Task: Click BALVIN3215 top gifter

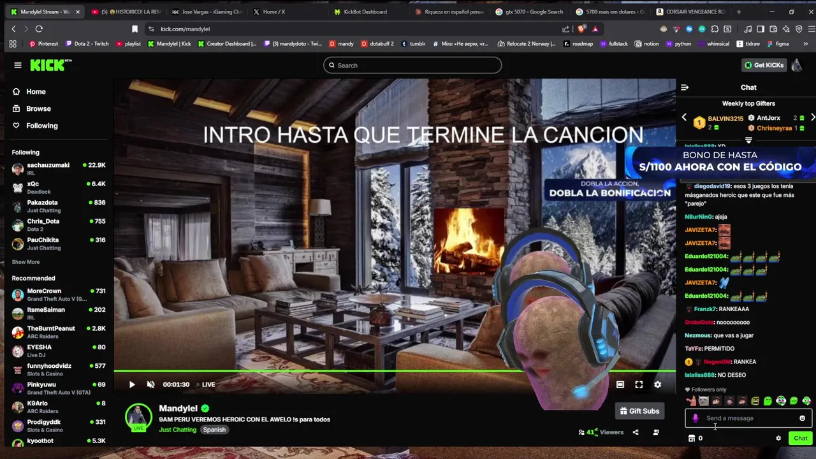Action: pos(725,119)
